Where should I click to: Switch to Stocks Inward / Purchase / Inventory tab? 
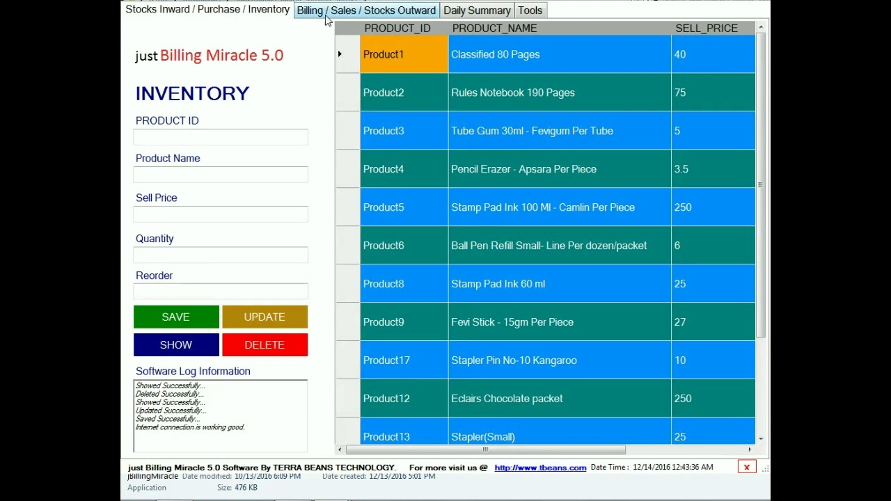click(207, 10)
